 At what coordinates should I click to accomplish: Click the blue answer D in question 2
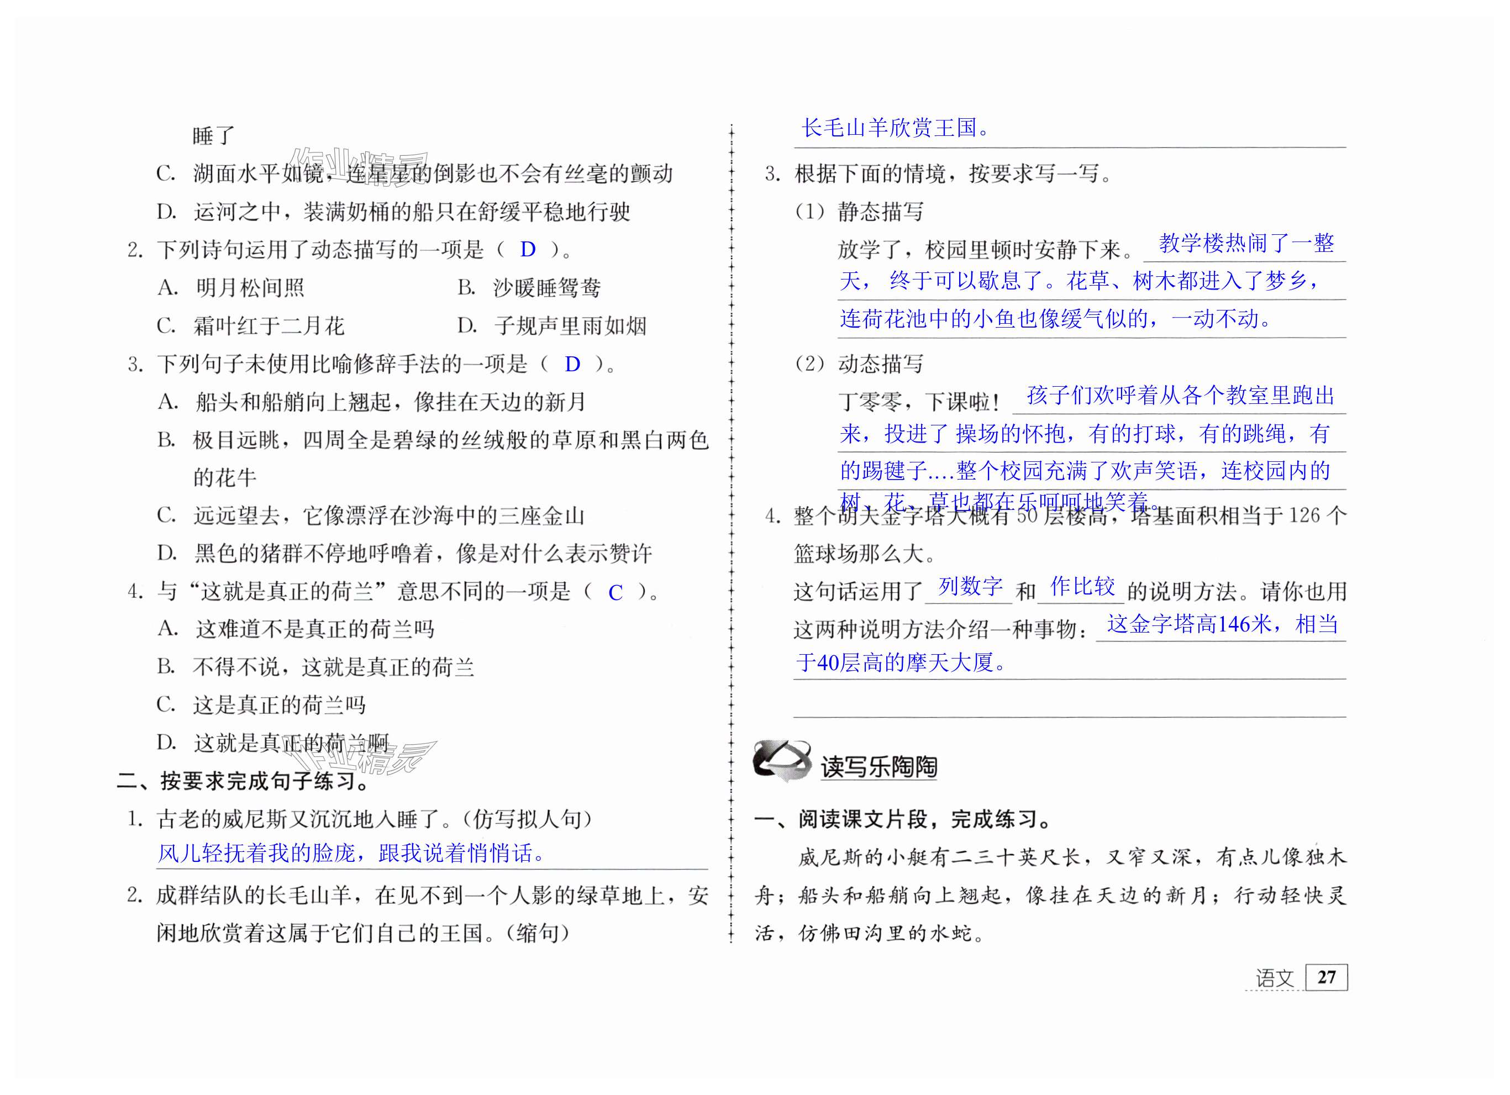(527, 250)
